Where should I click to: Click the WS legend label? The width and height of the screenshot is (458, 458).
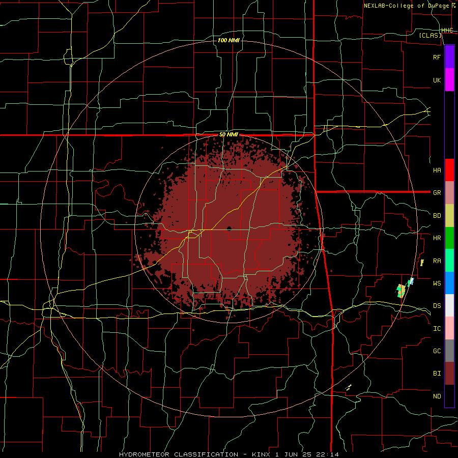437,283
